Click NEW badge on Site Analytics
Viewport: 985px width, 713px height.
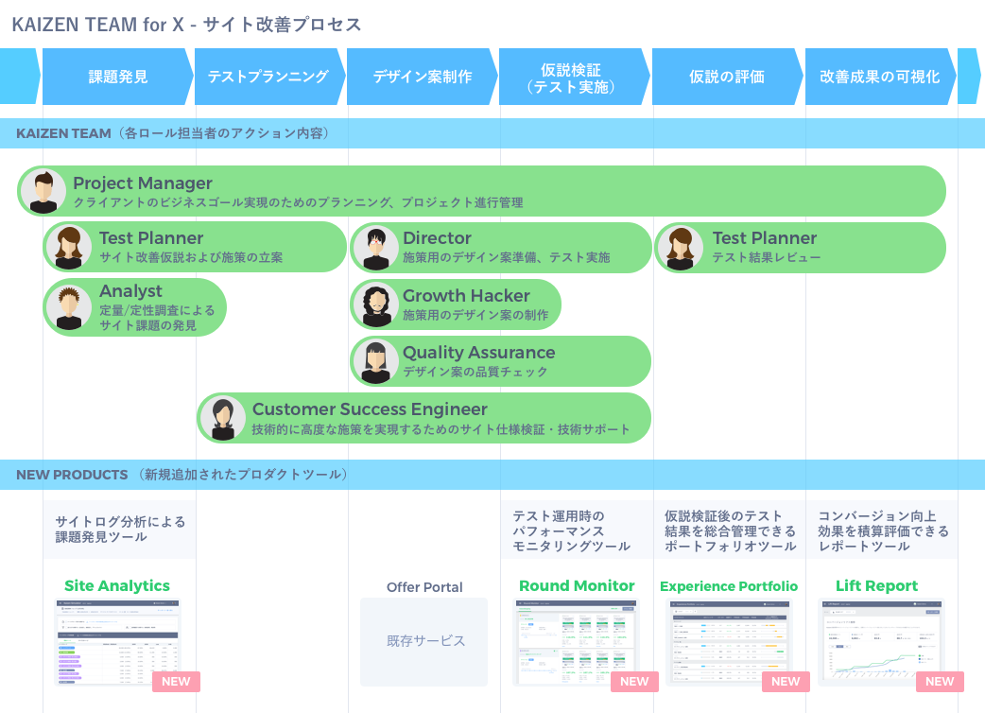click(x=176, y=682)
